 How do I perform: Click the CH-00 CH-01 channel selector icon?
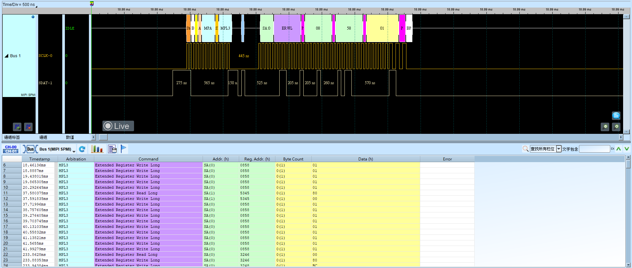[x=11, y=149]
